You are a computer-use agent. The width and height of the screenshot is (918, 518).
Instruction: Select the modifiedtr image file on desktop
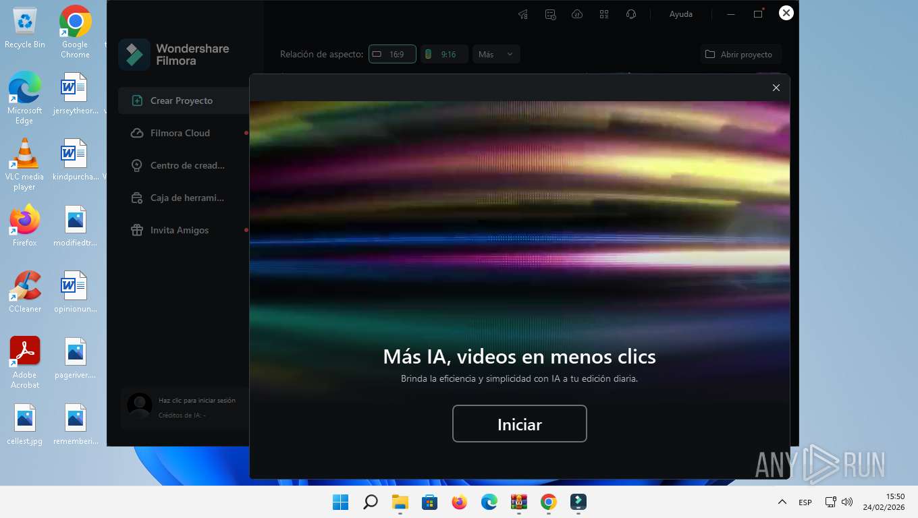pos(75,226)
